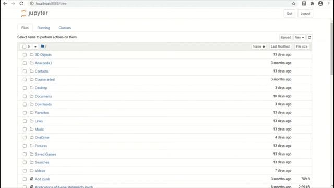Open the selection type dropdown arrow
Image resolution: width=334 pixels, height=188 pixels.
tap(35, 46)
